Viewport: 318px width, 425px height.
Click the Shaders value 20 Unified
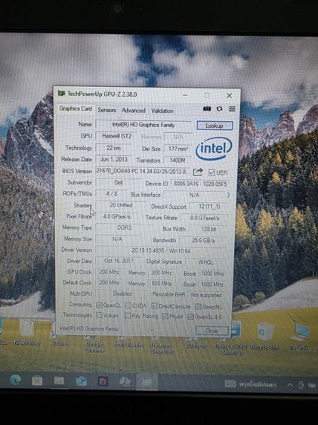click(x=121, y=205)
